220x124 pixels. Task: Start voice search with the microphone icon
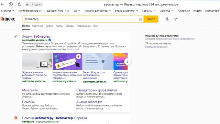(167, 19)
